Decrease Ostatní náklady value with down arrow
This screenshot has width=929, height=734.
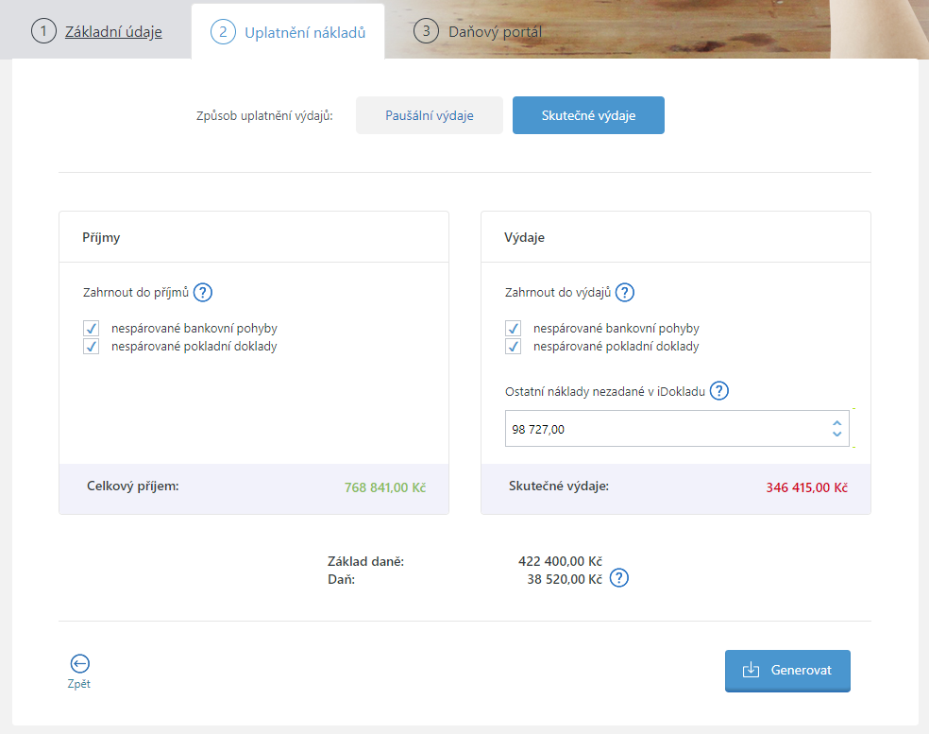click(836, 434)
